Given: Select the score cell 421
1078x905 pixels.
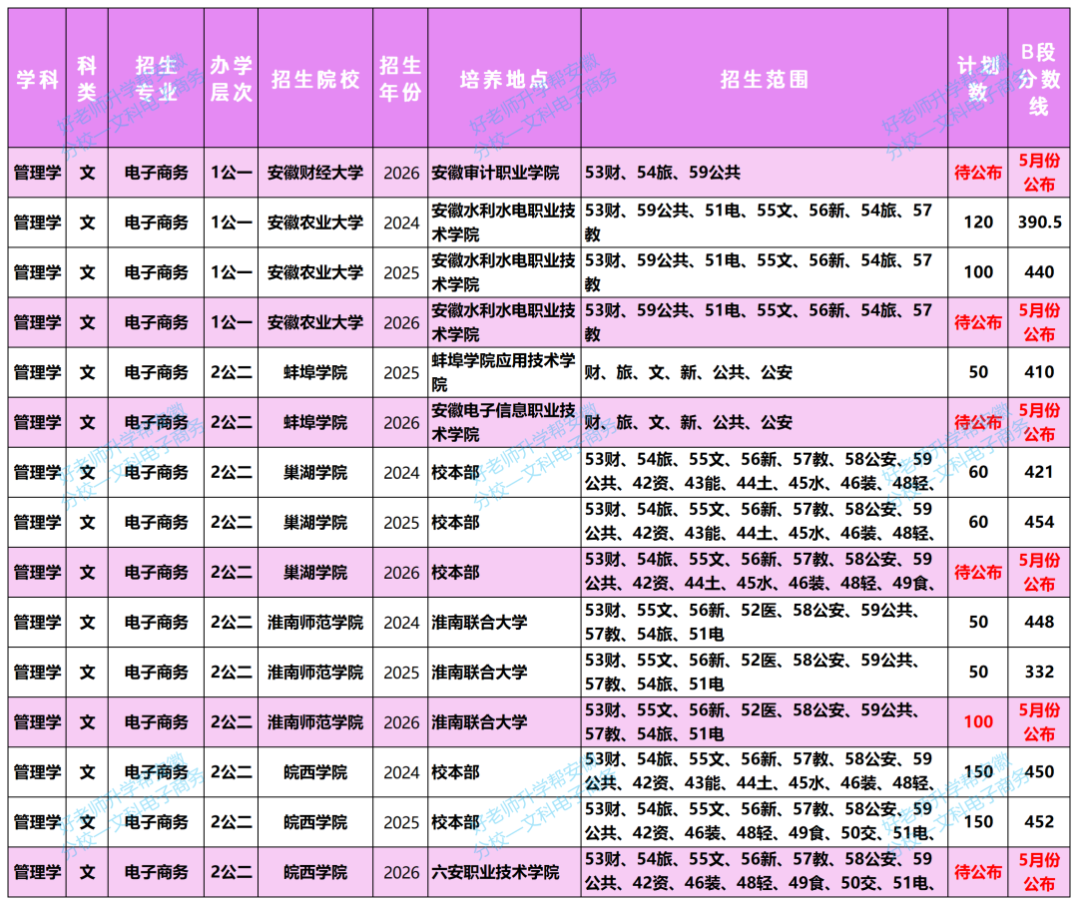Looking at the screenshot, I should coord(1039,472).
